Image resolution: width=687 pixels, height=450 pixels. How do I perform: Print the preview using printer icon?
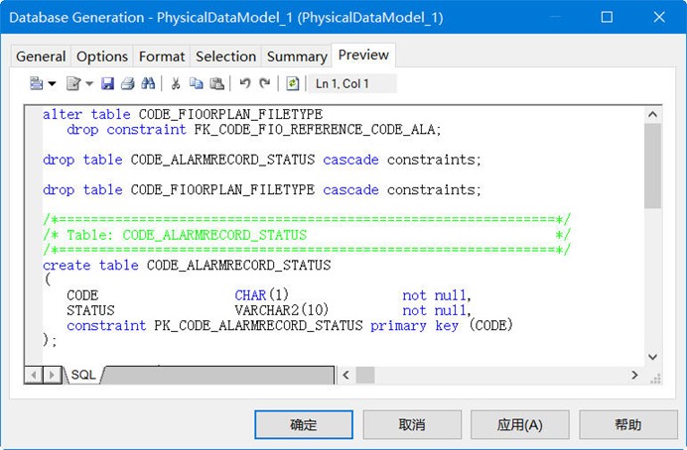127,83
